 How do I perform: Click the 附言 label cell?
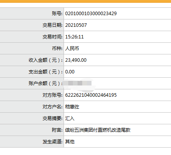pos(32,130)
